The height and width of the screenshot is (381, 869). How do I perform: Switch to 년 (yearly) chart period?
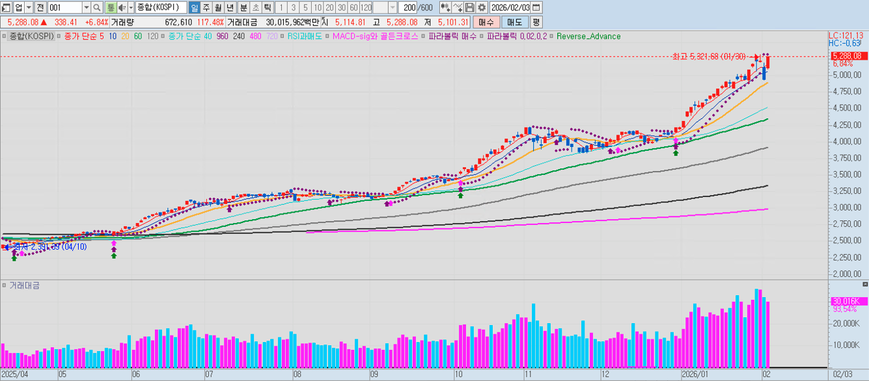tap(230, 7)
